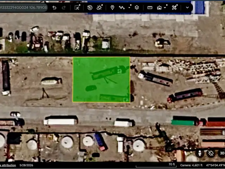This screenshot has width=225, height=169.
Task: Select the ruler measure tool
Action: click(150, 7)
